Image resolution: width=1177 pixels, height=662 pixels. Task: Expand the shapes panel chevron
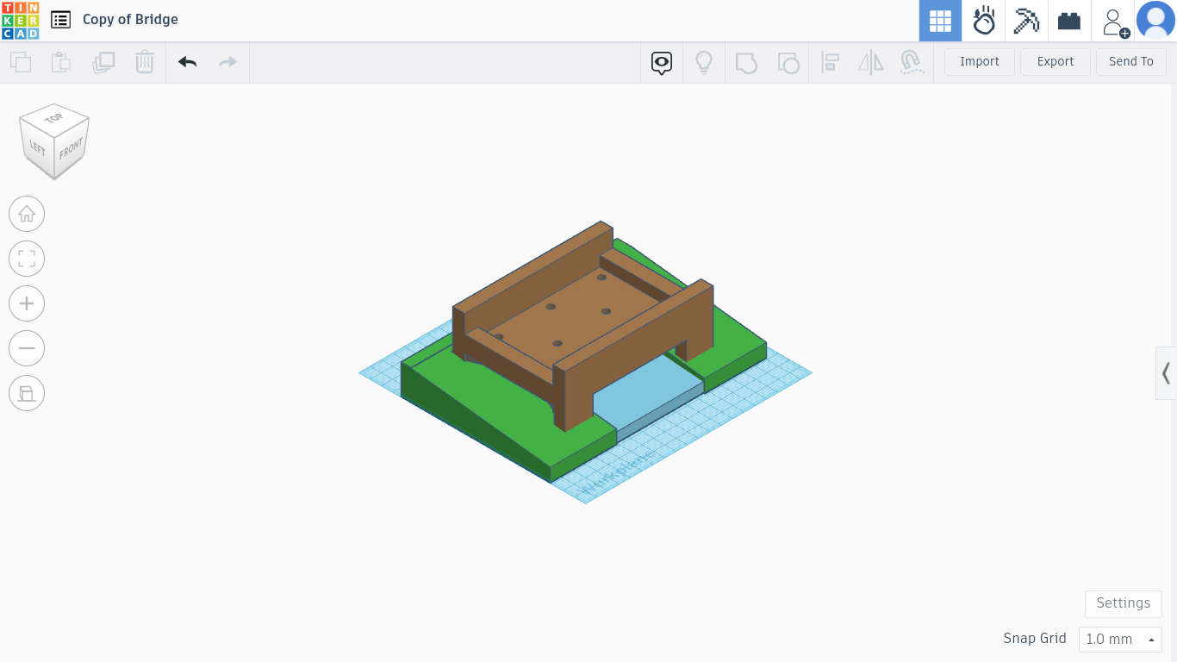1166,373
